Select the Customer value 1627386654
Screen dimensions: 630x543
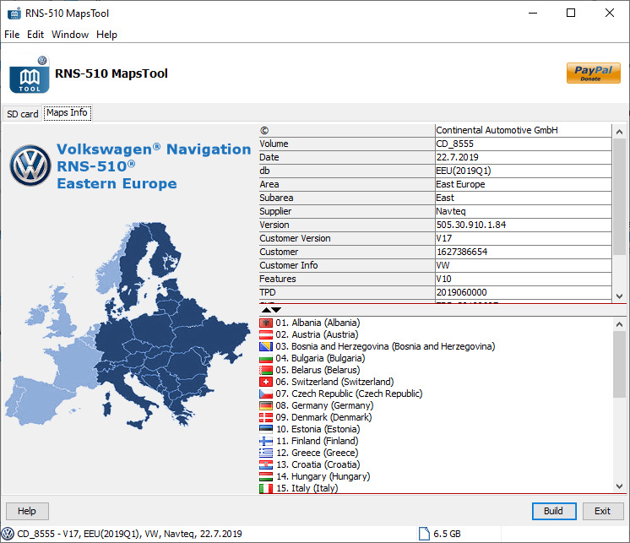point(523,252)
